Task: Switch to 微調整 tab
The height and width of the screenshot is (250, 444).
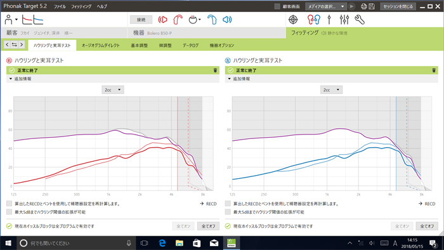Action: coord(166,45)
